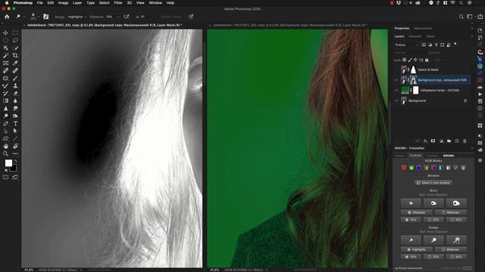485x272 pixels.
Task: Select 50% exposure under Dodge
Action: [456, 257]
